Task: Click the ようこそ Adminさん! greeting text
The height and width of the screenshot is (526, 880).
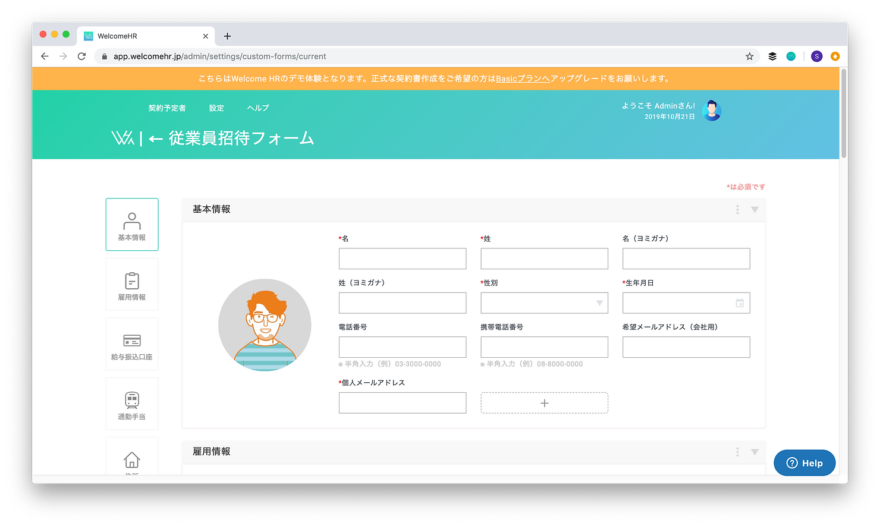Action: [x=658, y=106]
